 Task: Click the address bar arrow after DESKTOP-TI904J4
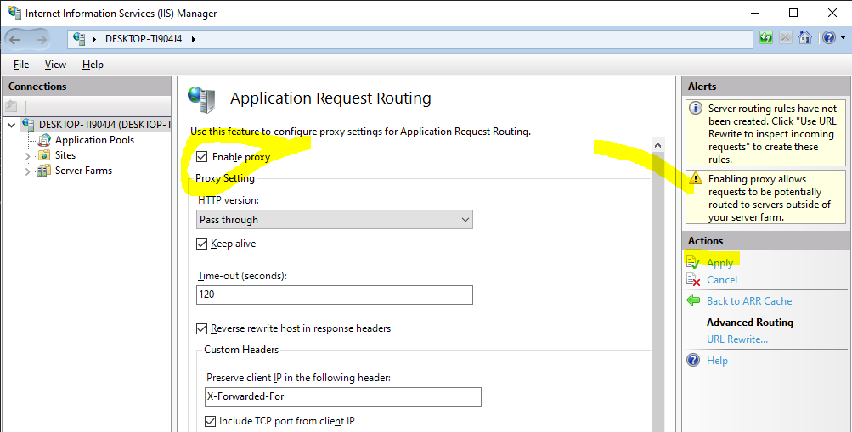click(x=194, y=39)
